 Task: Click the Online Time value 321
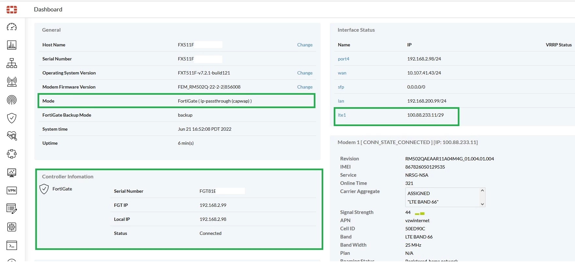coord(409,183)
